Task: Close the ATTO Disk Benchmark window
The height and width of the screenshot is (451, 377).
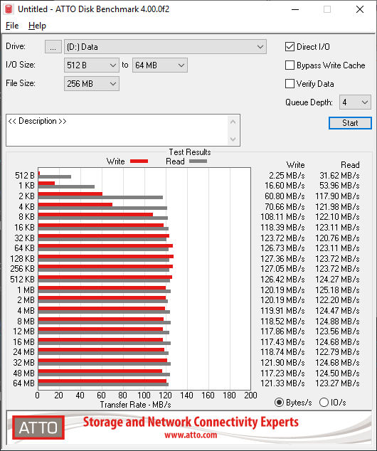Action: [360, 9]
